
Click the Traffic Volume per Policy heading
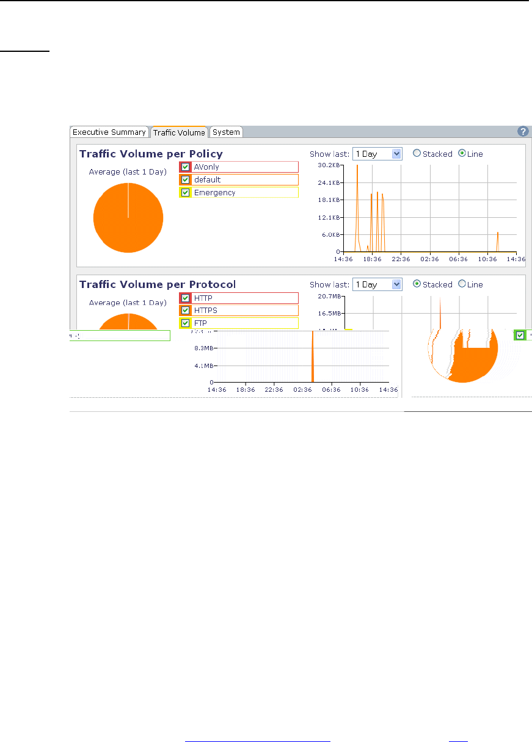coord(151,154)
